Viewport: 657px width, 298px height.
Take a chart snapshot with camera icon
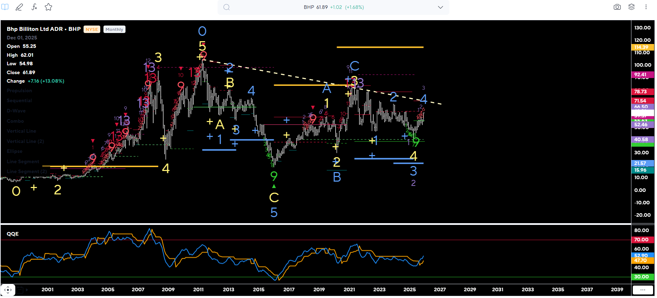pos(617,7)
